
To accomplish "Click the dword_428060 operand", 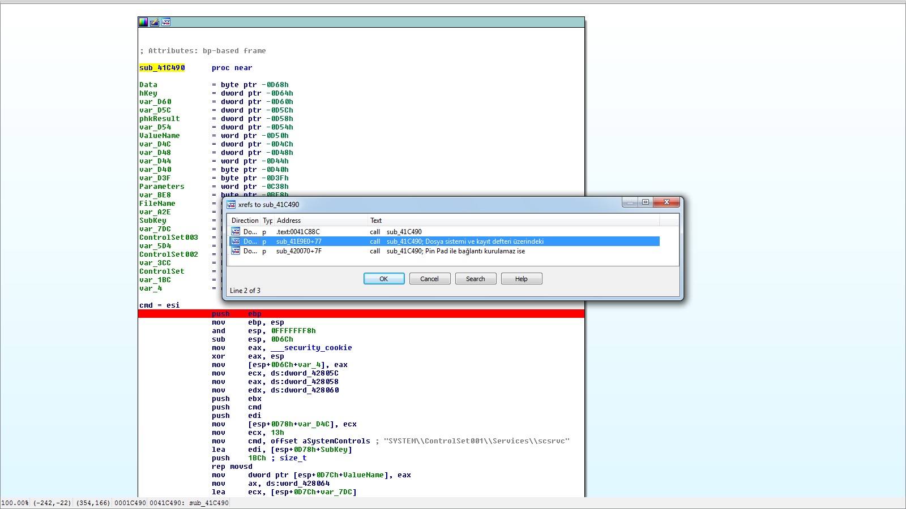I will [x=305, y=390].
